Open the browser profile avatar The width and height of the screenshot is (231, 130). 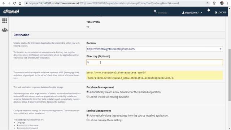222,3
